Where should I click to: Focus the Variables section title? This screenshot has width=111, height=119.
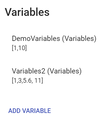point(27,12)
